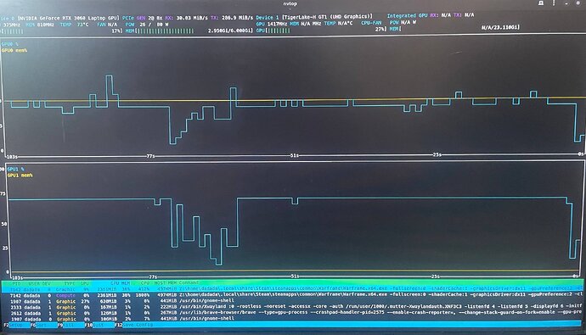The width and height of the screenshot is (586, 335).
Task: Click the 1000% CPU value in Compute row
Action: (x=143, y=295)
